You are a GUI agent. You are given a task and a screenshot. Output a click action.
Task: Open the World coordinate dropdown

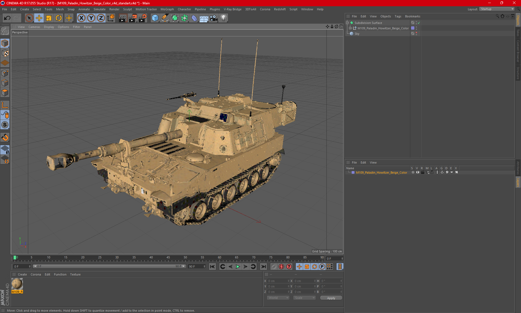coord(278,298)
